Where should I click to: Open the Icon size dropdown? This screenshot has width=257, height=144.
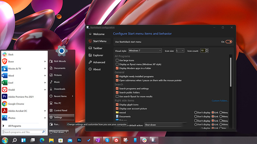(x=180, y=51)
